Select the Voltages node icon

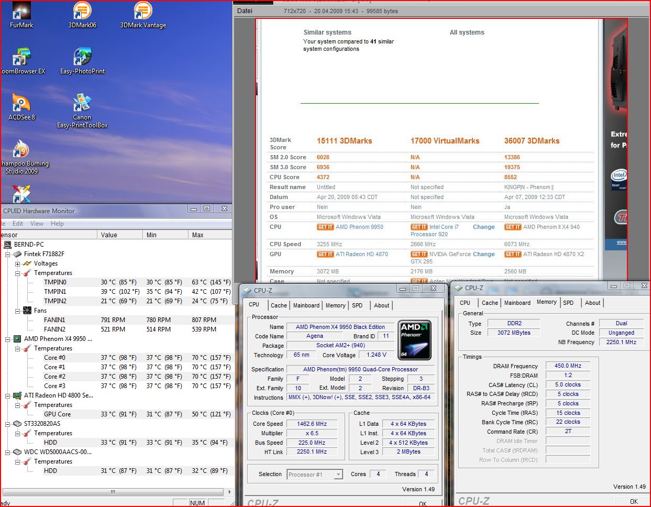27,263
